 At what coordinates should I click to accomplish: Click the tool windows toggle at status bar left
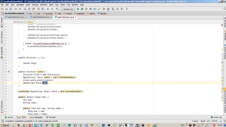tap(2, 121)
